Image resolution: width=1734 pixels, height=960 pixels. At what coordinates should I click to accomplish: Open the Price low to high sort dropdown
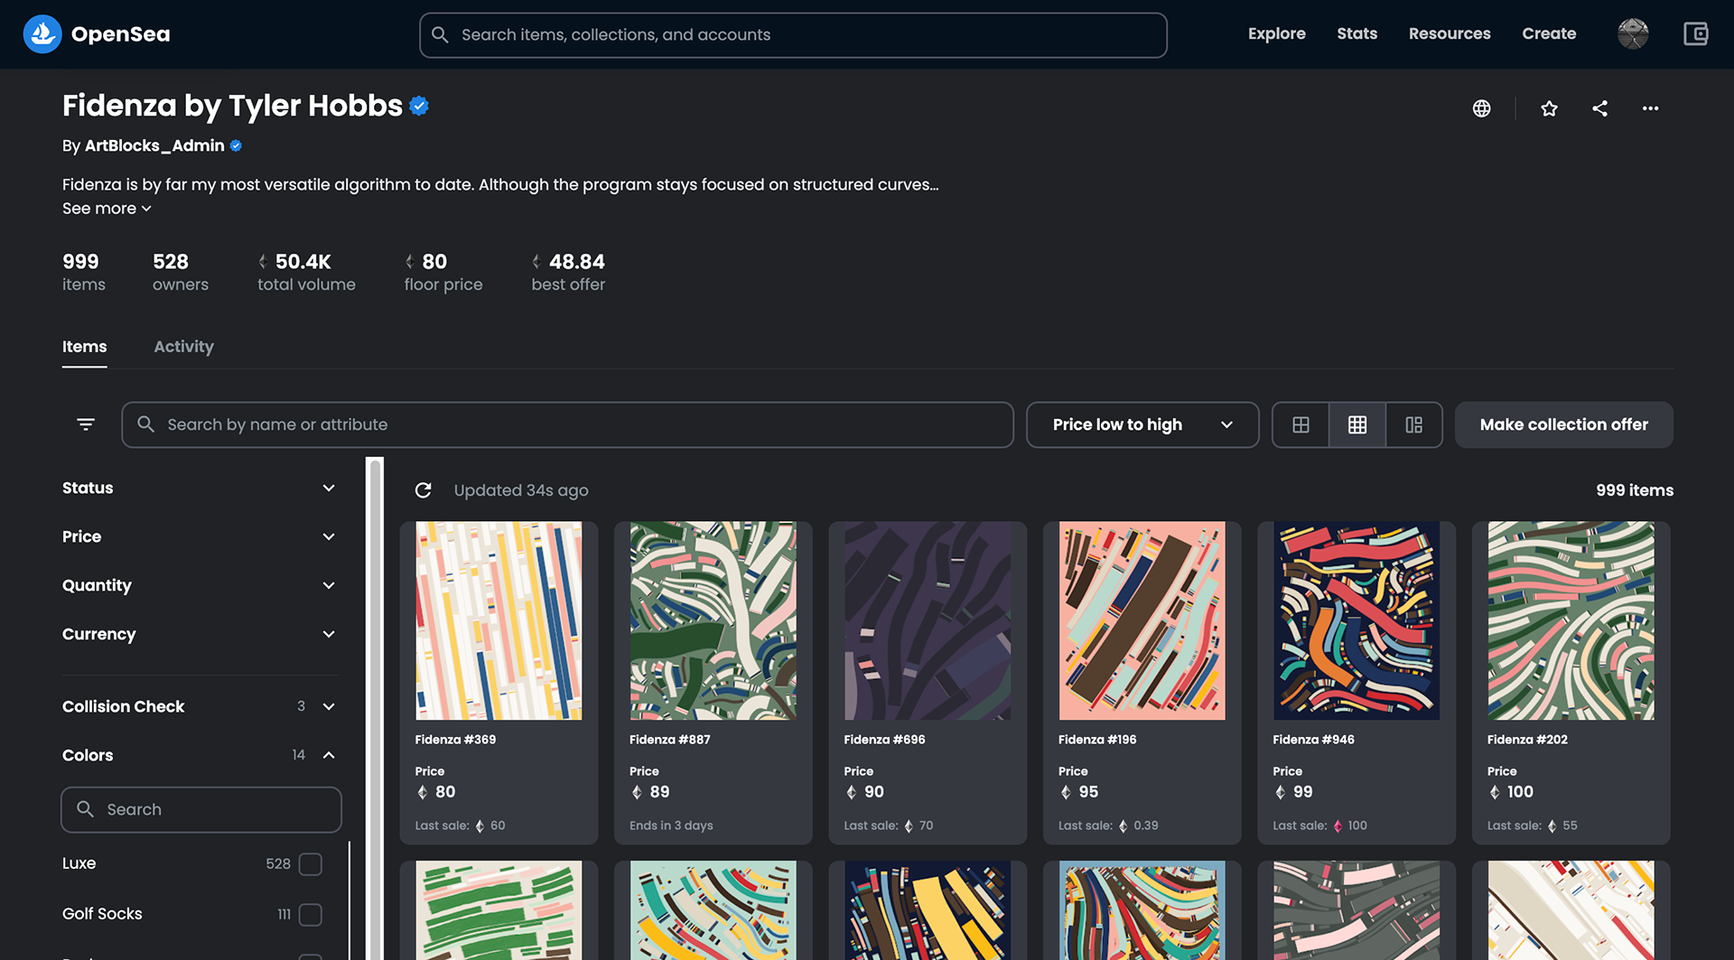[x=1142, y=424]
